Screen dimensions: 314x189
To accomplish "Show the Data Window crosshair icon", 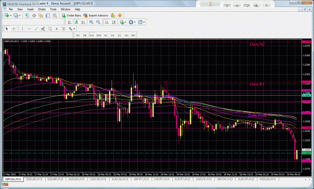I will pos(34,16).
